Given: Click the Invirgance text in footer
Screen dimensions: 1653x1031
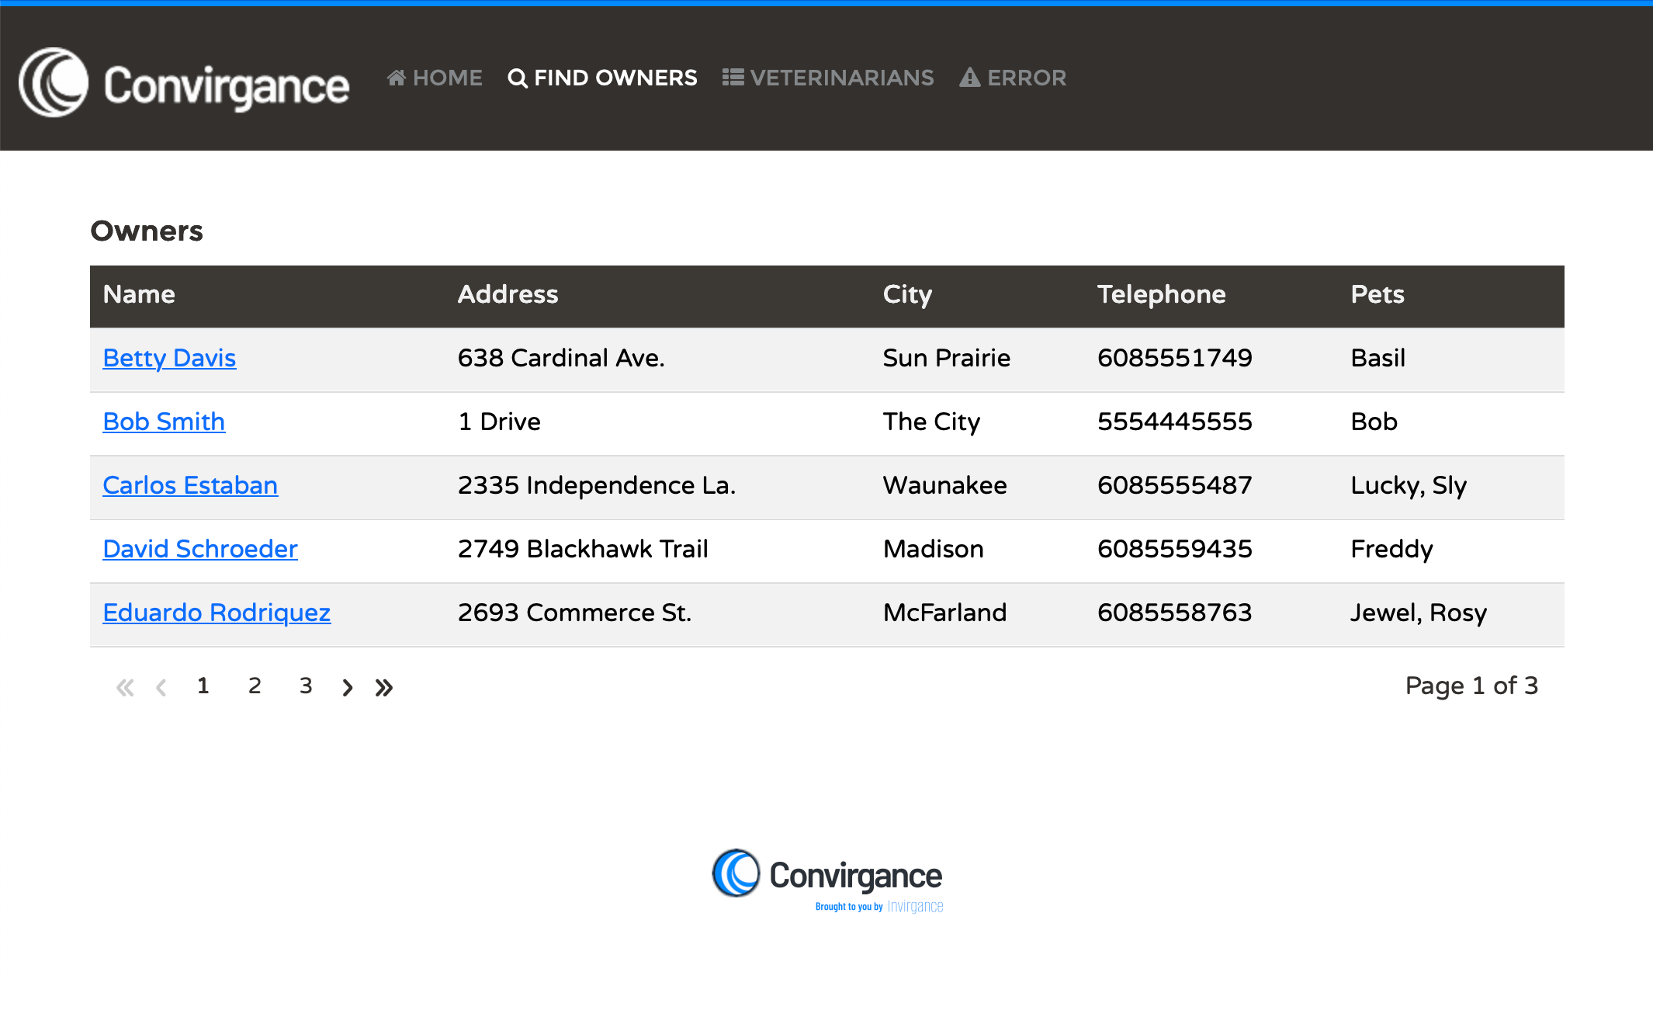Looking at the screenshot, I should coord(915,907).
